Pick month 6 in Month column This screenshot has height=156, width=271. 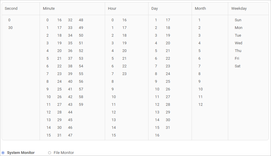pos(200,58)
